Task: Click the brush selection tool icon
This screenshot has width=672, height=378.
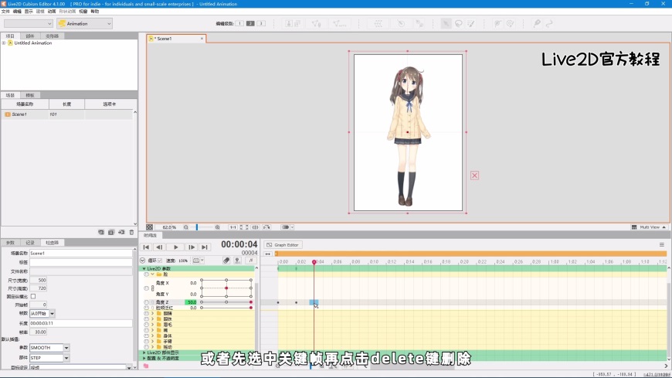Action: [x=471, y=24]
